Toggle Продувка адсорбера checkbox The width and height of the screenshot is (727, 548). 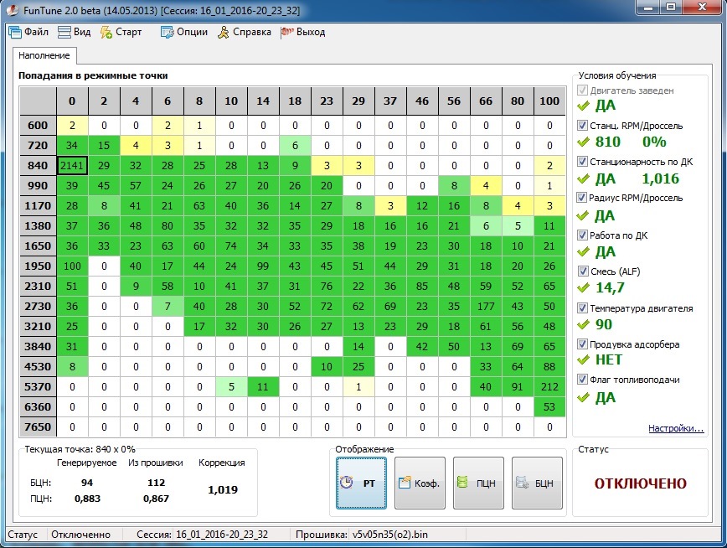(x=582, y=344)
